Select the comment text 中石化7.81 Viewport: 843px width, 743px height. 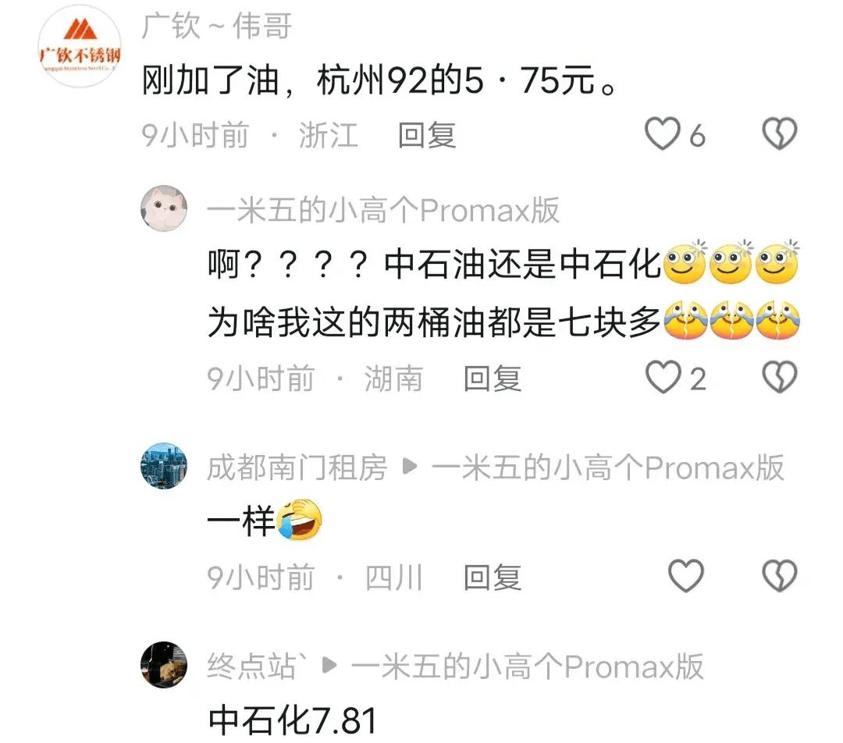coord(293,720)
